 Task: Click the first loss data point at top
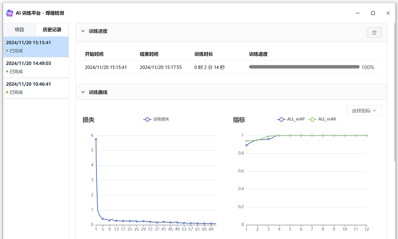(96, 139)
